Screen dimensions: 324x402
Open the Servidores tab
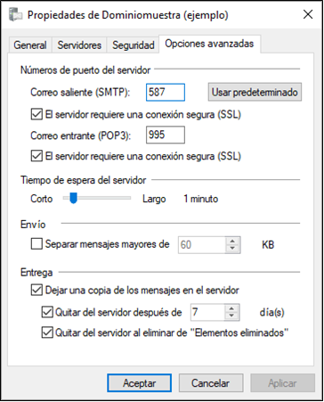click(79, 45)
